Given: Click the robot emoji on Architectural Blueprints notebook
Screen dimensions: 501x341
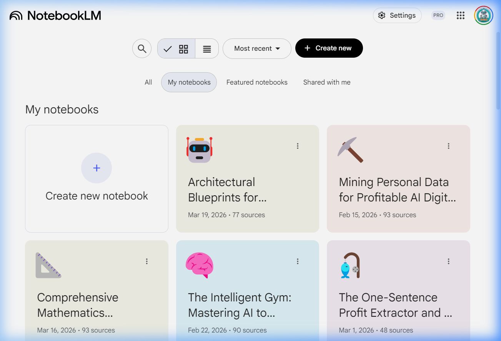Looking at the screenshot, I should [199, 150].
